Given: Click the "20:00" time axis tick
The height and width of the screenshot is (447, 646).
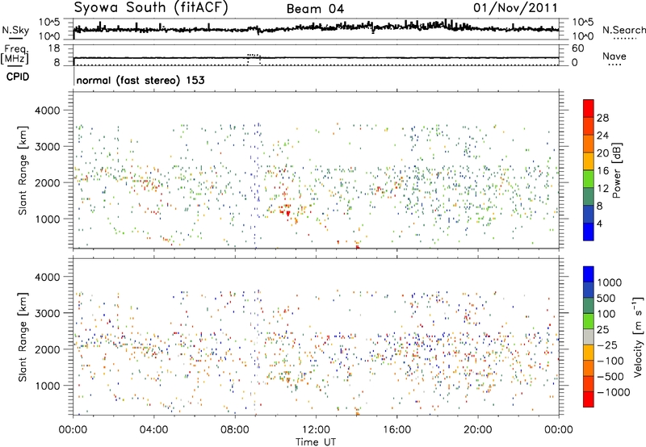Looking at the screenshot, I should (477, 430).
